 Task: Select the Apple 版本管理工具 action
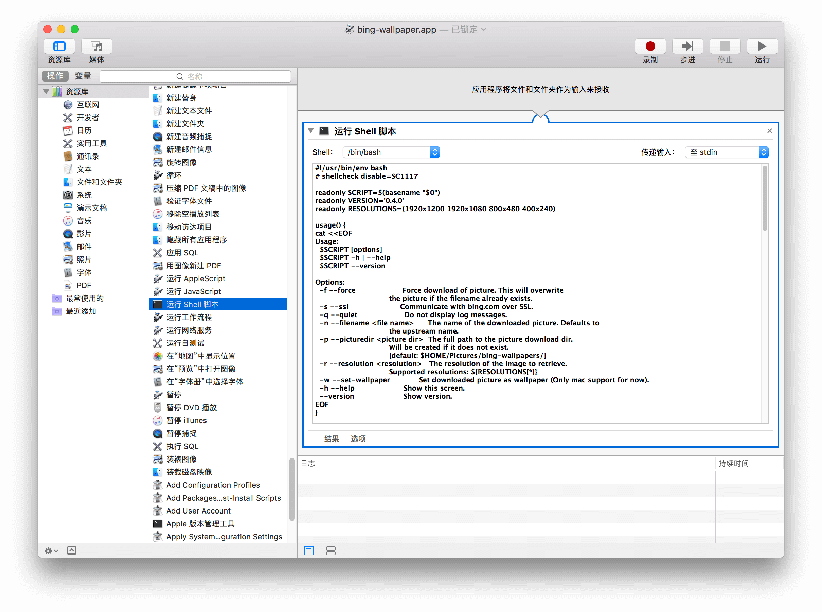218,524
